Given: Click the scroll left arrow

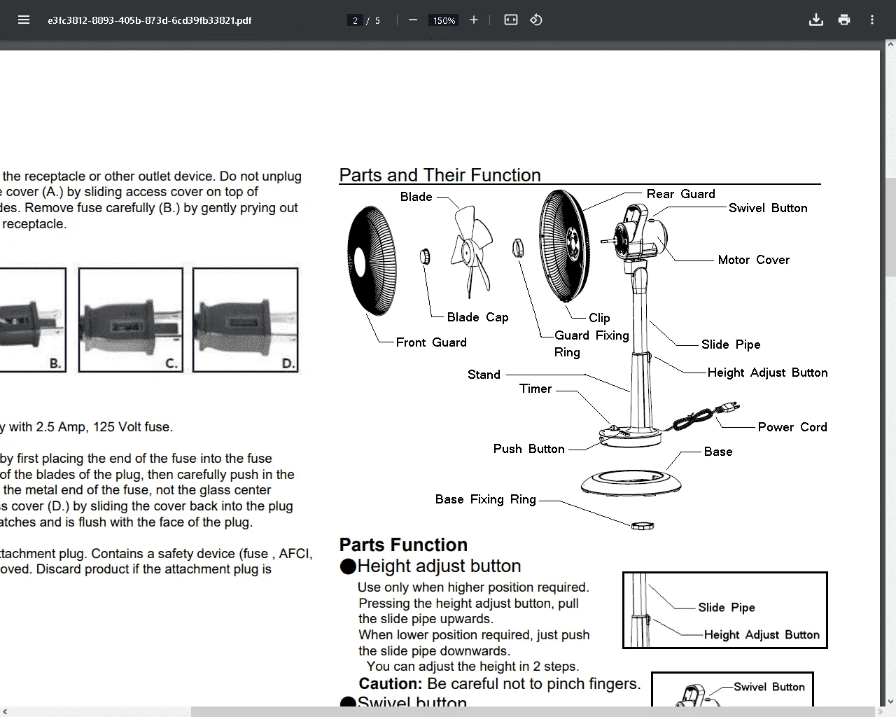Looking at the screenshot, I should pyautogui.click(x=5, y=711).
